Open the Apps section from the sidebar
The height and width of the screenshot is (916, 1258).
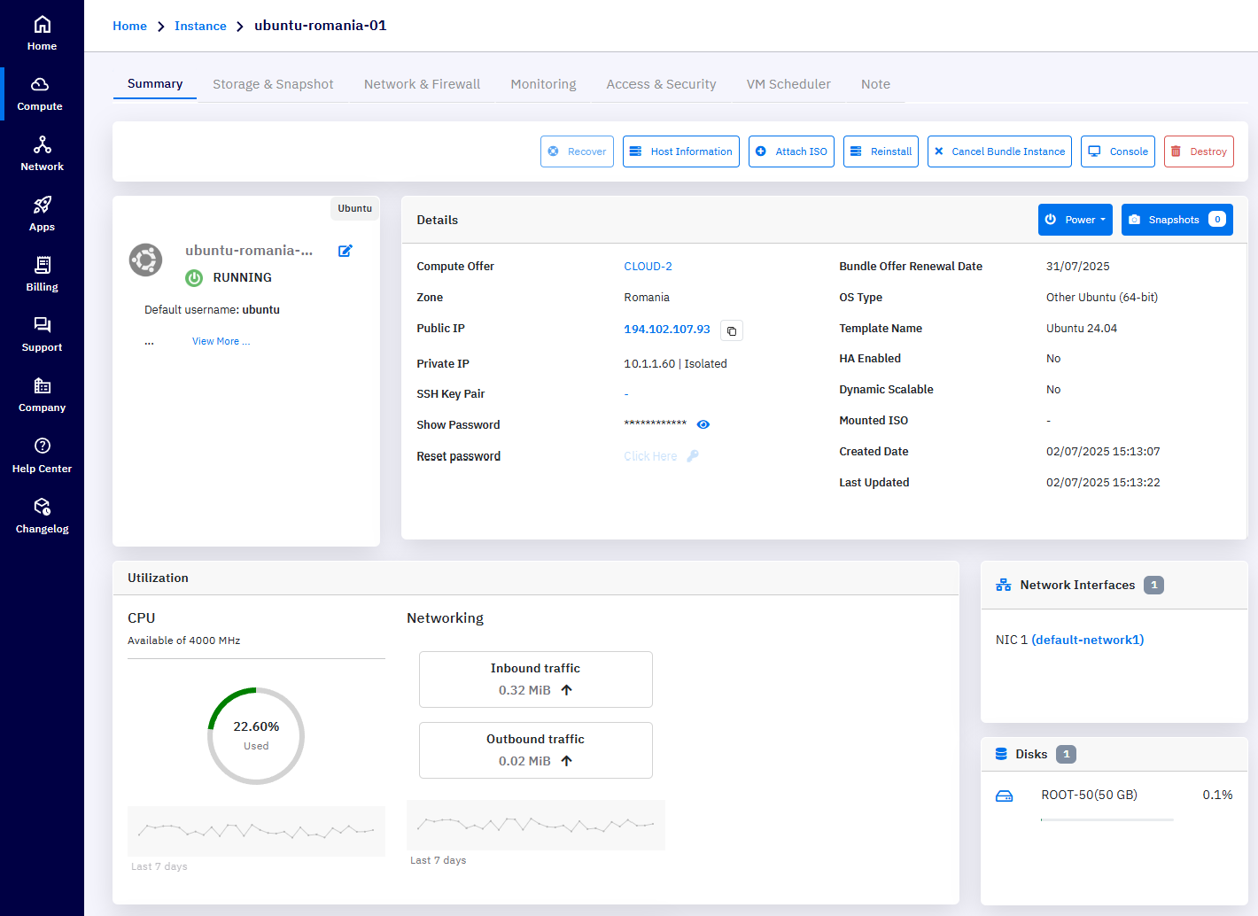41,213
